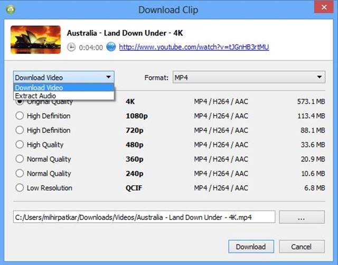338x265 pixels.
Task: Click the 10.6 MB file size
Action: [313, 173]
